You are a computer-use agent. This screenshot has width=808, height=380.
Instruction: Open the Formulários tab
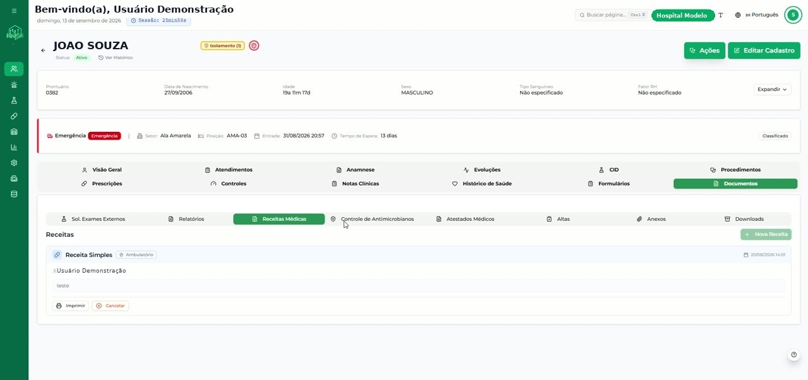609,184
